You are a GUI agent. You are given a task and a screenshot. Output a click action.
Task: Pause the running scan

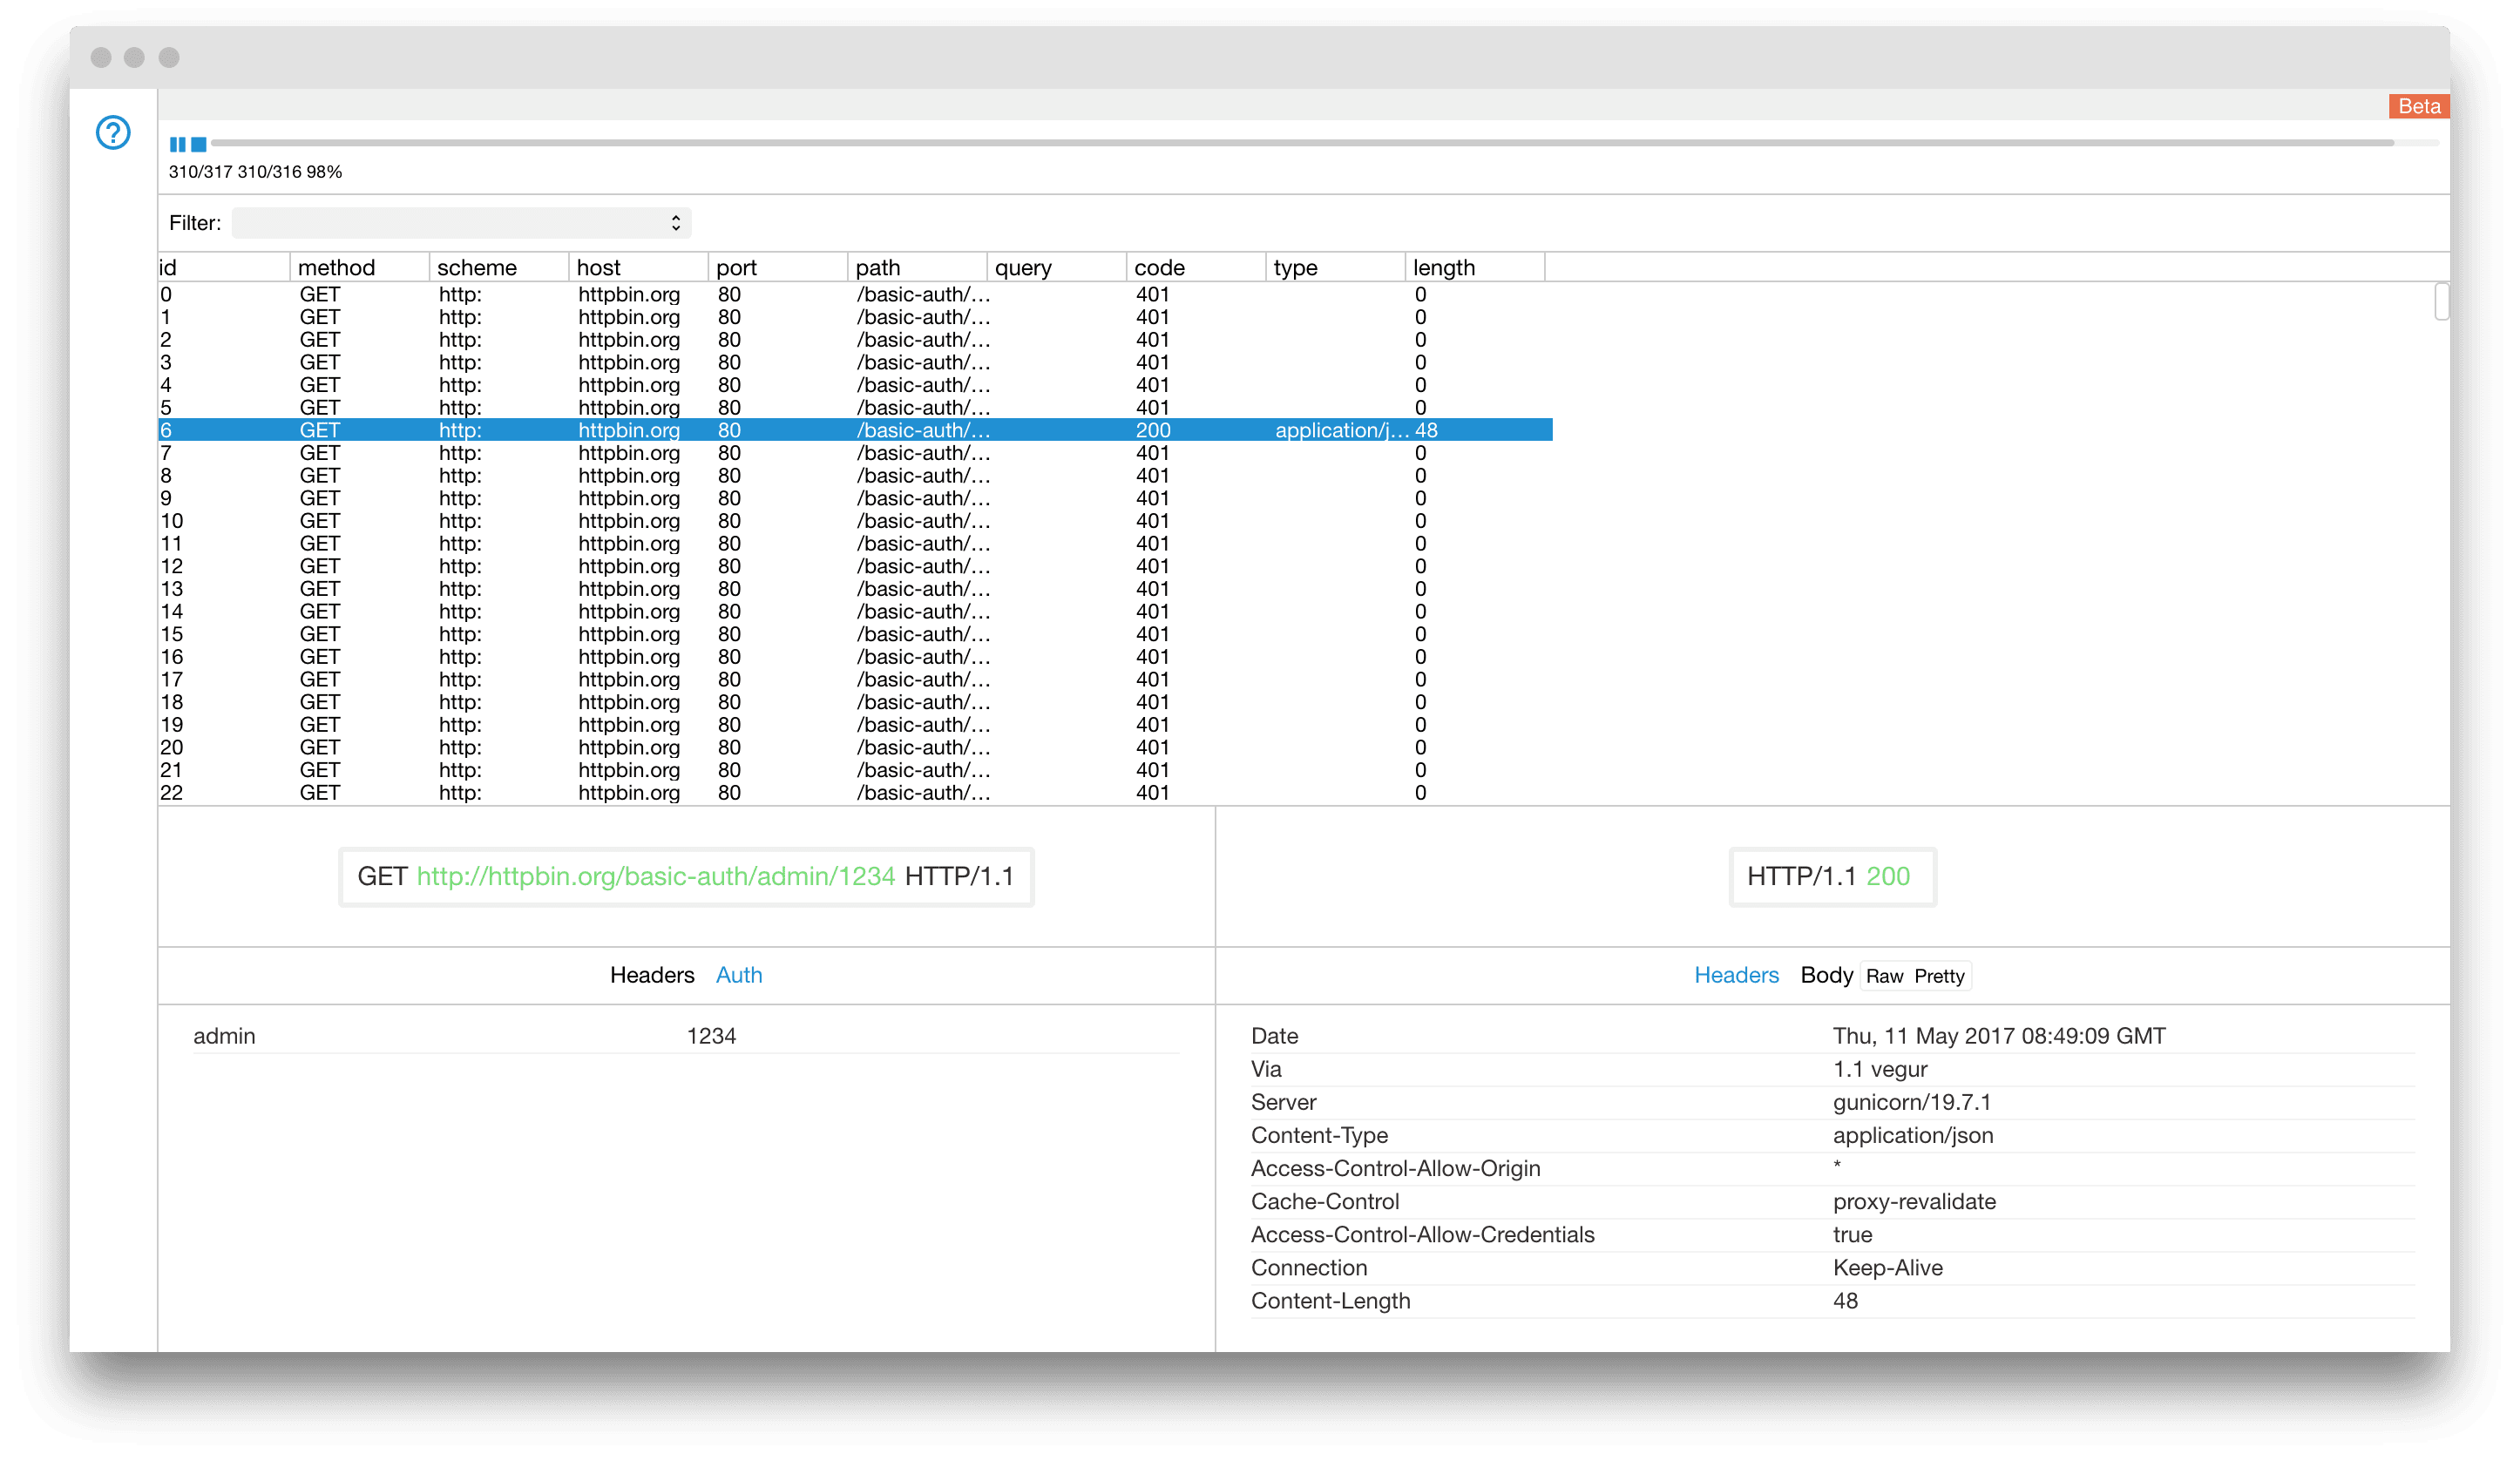coord(178,144)
